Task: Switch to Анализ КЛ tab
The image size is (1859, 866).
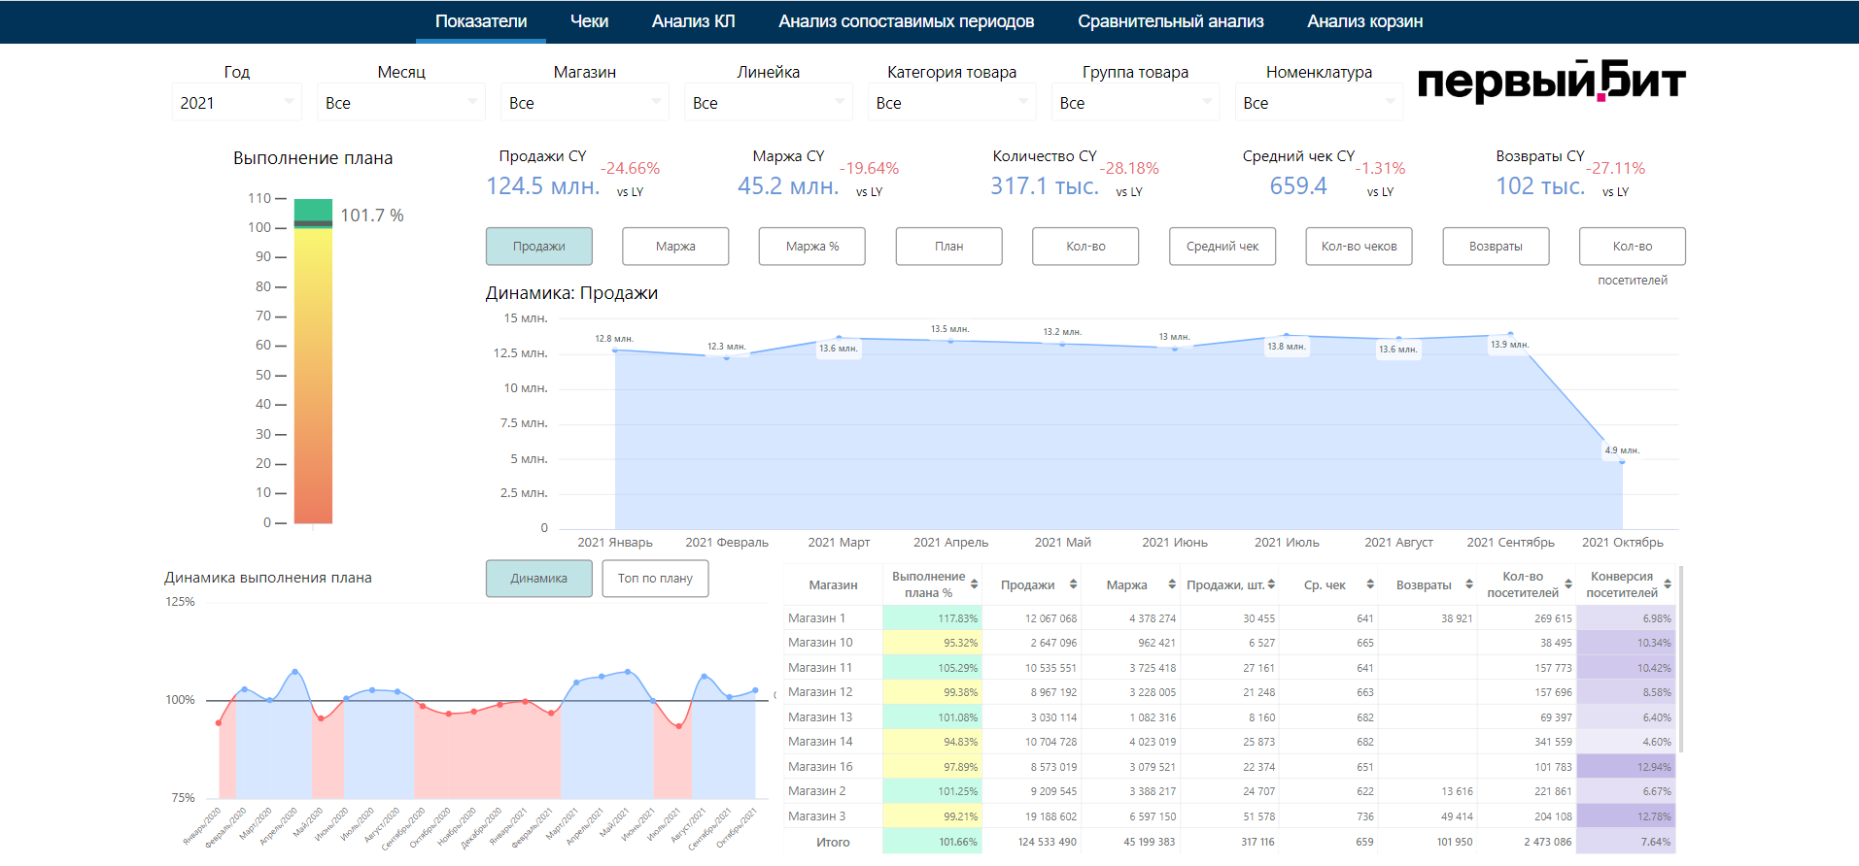Action: 693,21
